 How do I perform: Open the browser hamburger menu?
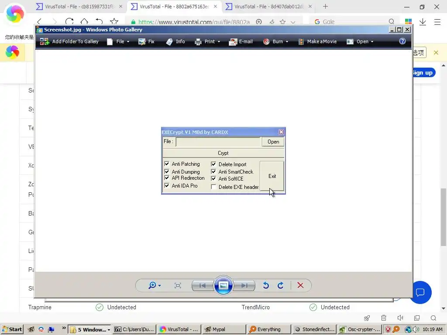coord(437,22)
